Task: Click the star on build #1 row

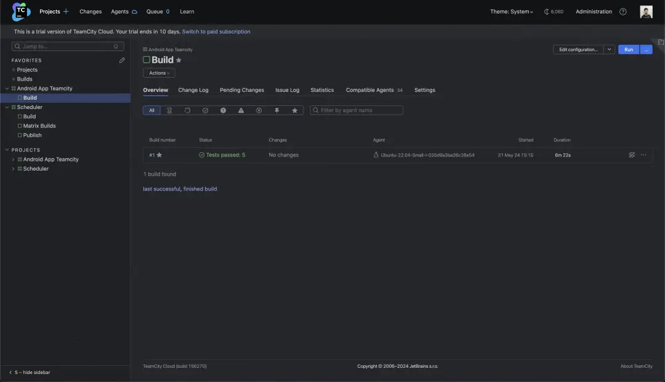Action: tap(159, 155)
